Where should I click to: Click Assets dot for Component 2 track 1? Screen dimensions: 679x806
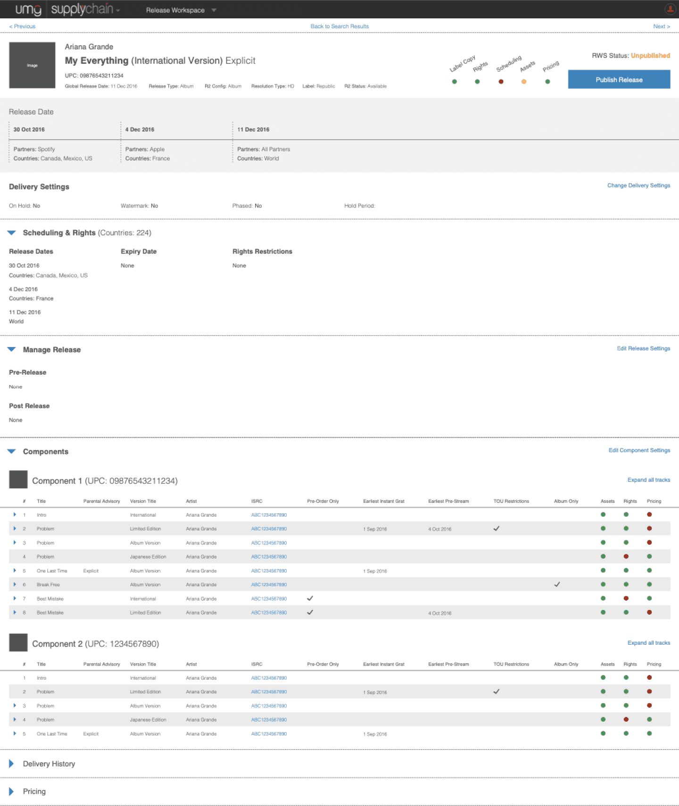point(603,678)
